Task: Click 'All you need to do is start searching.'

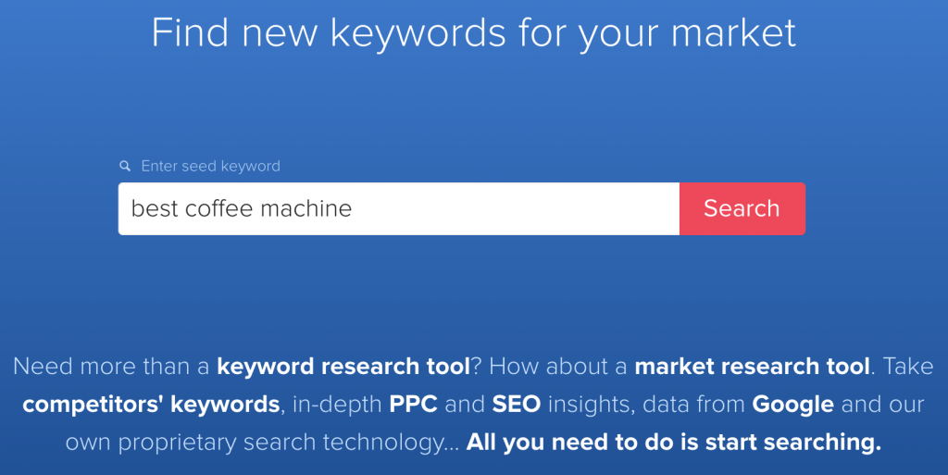Action: click(x=674, y=443)
